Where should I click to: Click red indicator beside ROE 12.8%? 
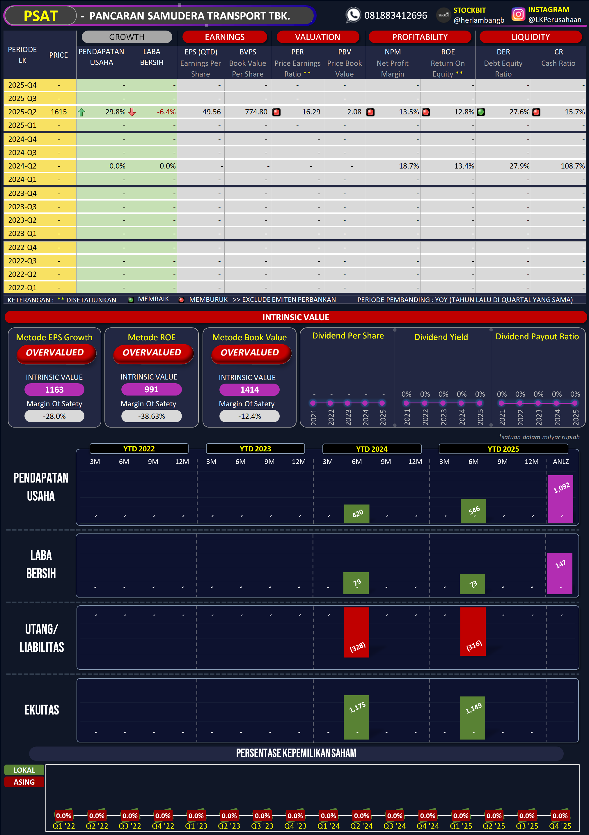(x=425, y=112)
